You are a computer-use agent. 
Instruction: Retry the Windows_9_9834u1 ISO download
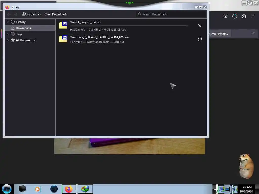tap(200, 39)
